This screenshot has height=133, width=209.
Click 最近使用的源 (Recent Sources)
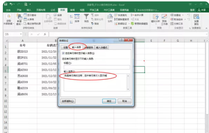tap(32, 23)
